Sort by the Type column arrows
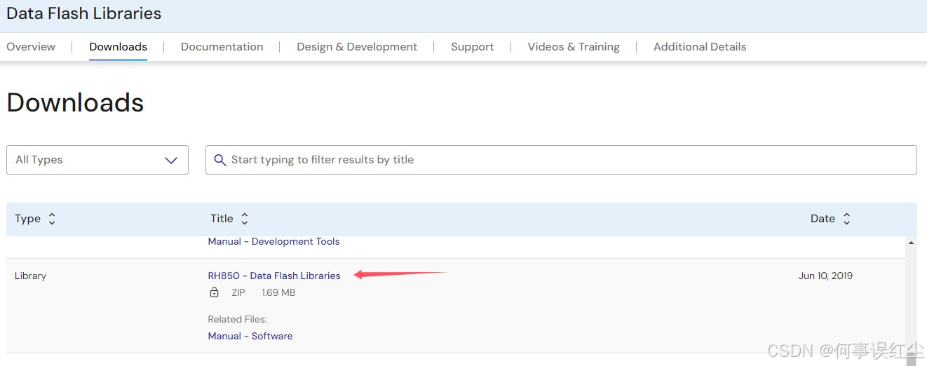Screen dimensions: 927x366 51,219
